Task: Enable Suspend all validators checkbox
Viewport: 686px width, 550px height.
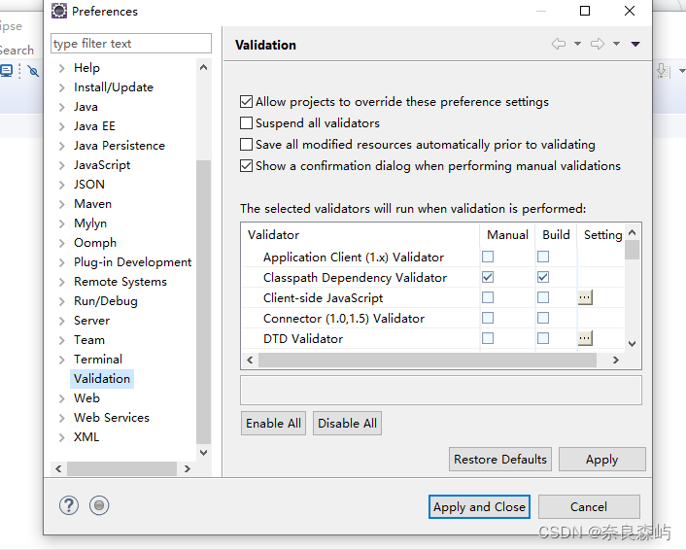Action: (x=246, y=123)
